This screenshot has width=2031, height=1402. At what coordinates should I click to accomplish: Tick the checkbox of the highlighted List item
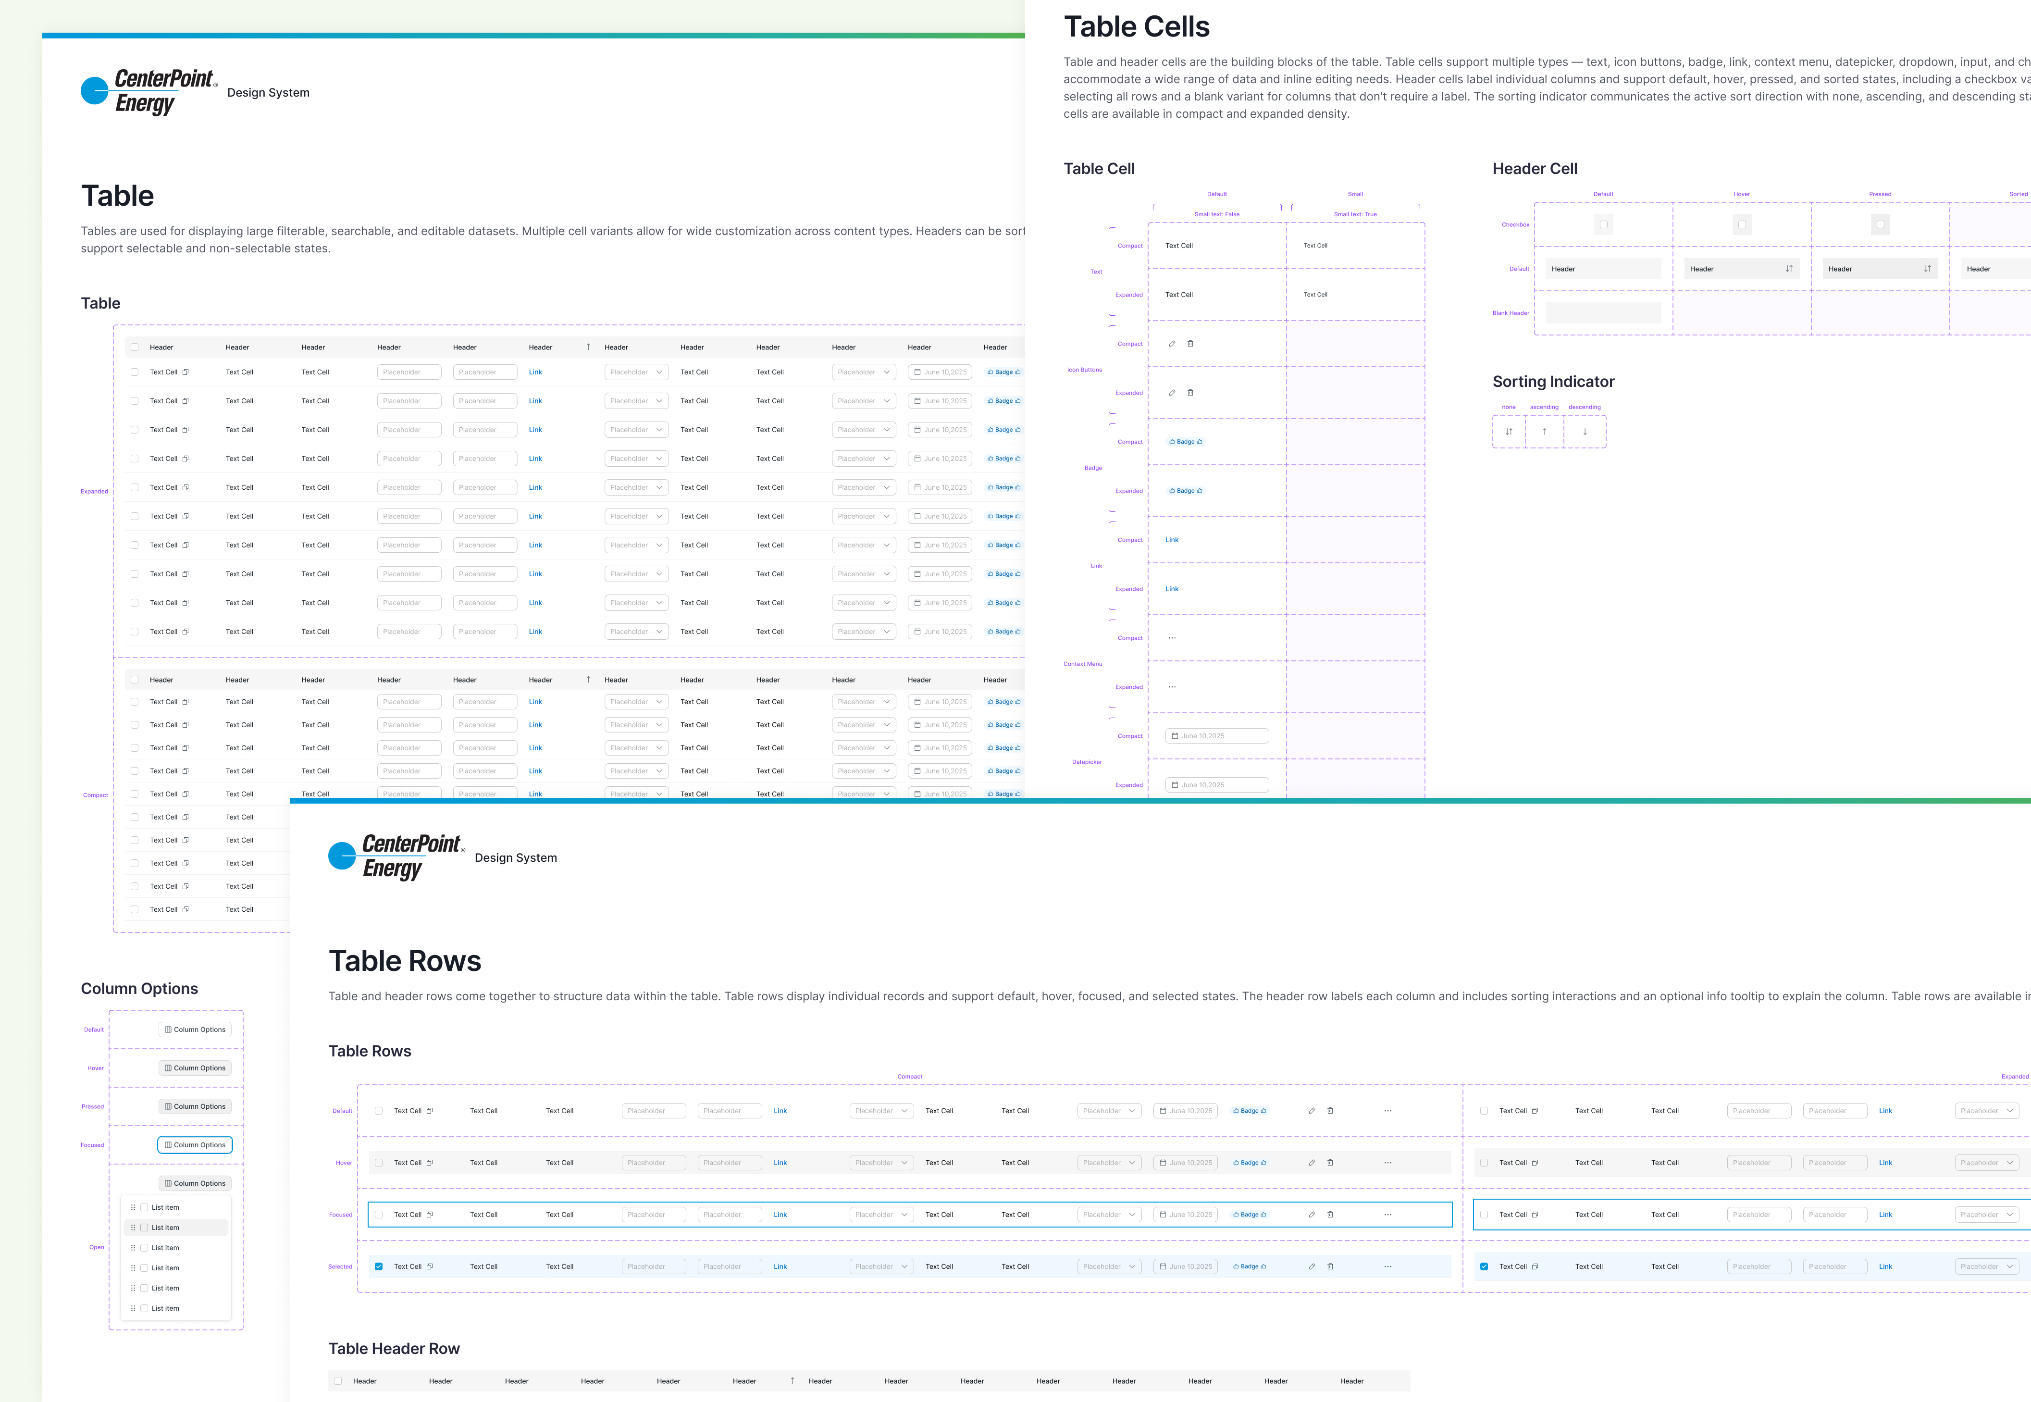(144, 1228)
